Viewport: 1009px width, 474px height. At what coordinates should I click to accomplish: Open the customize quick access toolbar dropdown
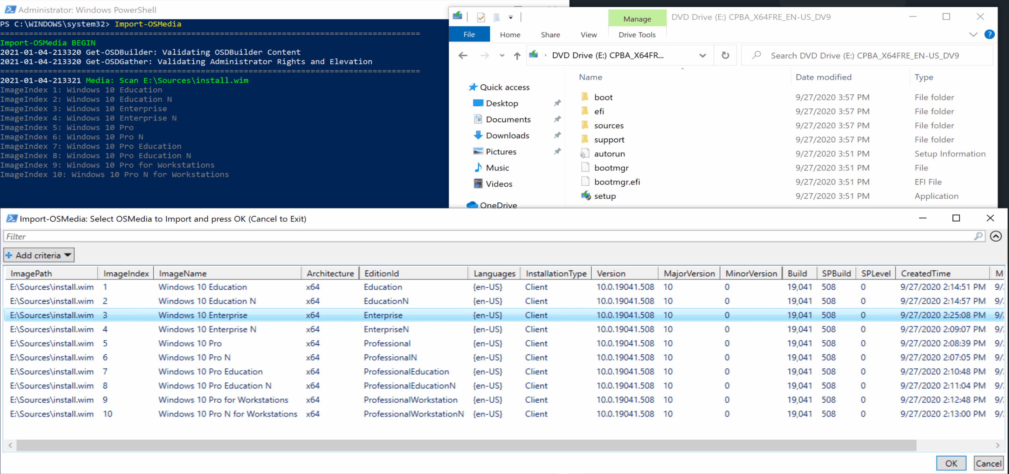click(511, 17)
